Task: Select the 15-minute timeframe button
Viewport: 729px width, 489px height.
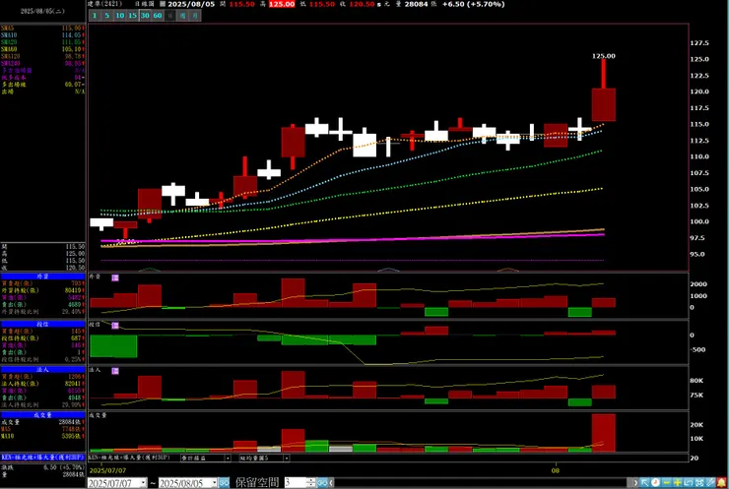Action: (x=133, y=16)
